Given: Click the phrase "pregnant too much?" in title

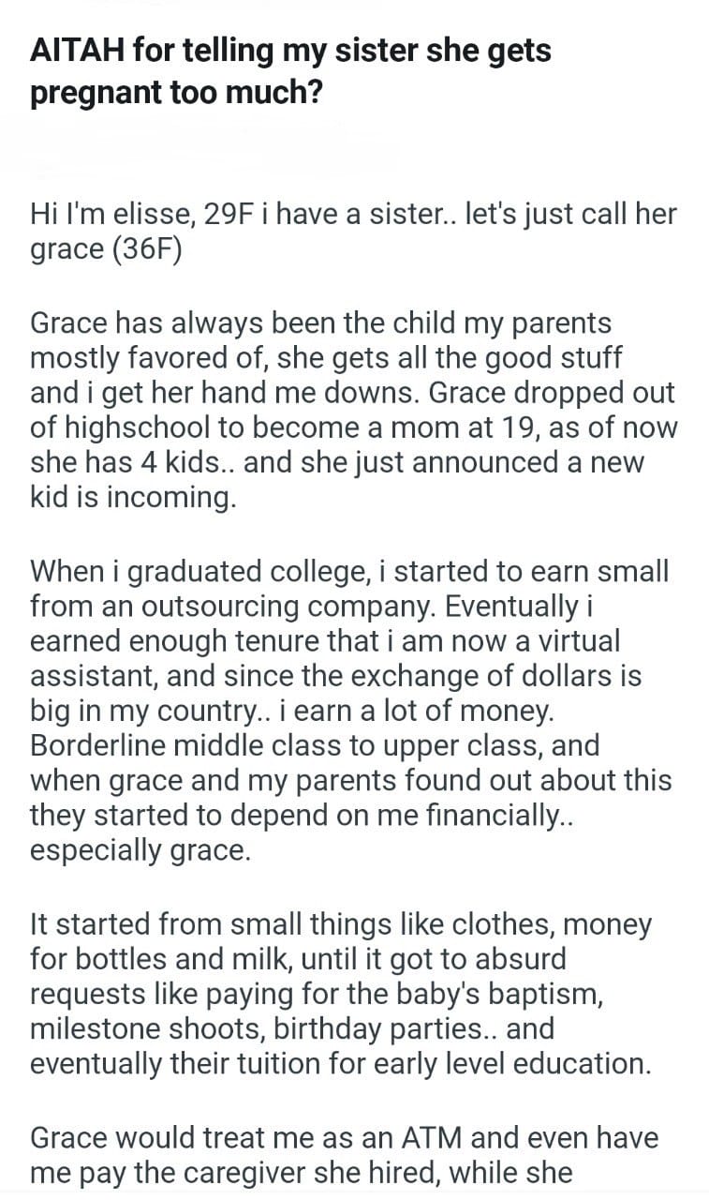Looking at the screenshot, I should coord(175,95).
